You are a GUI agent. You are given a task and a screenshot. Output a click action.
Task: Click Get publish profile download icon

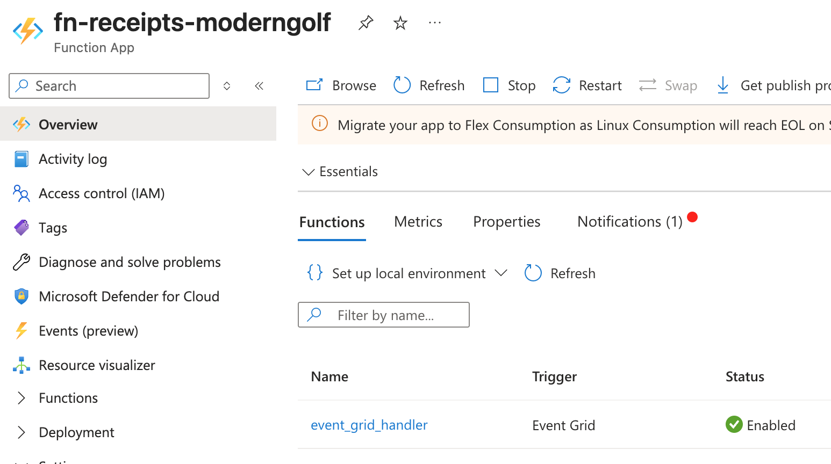723,85
